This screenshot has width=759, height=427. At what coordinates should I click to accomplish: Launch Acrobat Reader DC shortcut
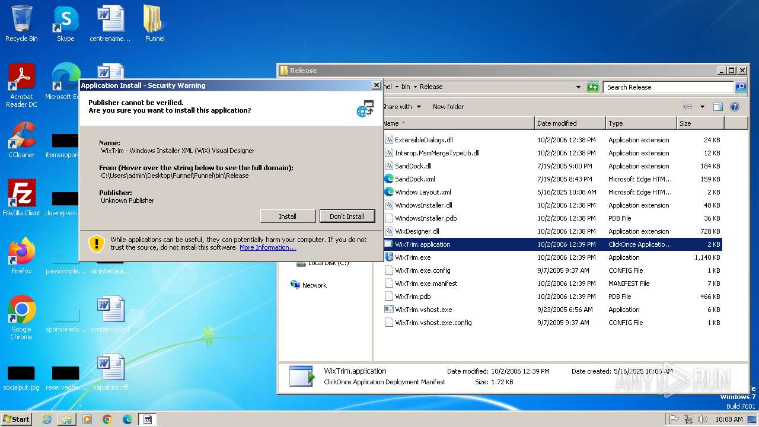21,85
